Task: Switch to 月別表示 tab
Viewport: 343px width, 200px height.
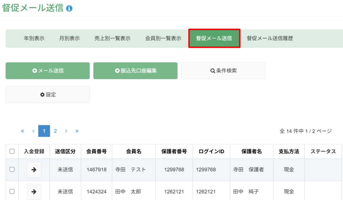Action: (69, 38)
